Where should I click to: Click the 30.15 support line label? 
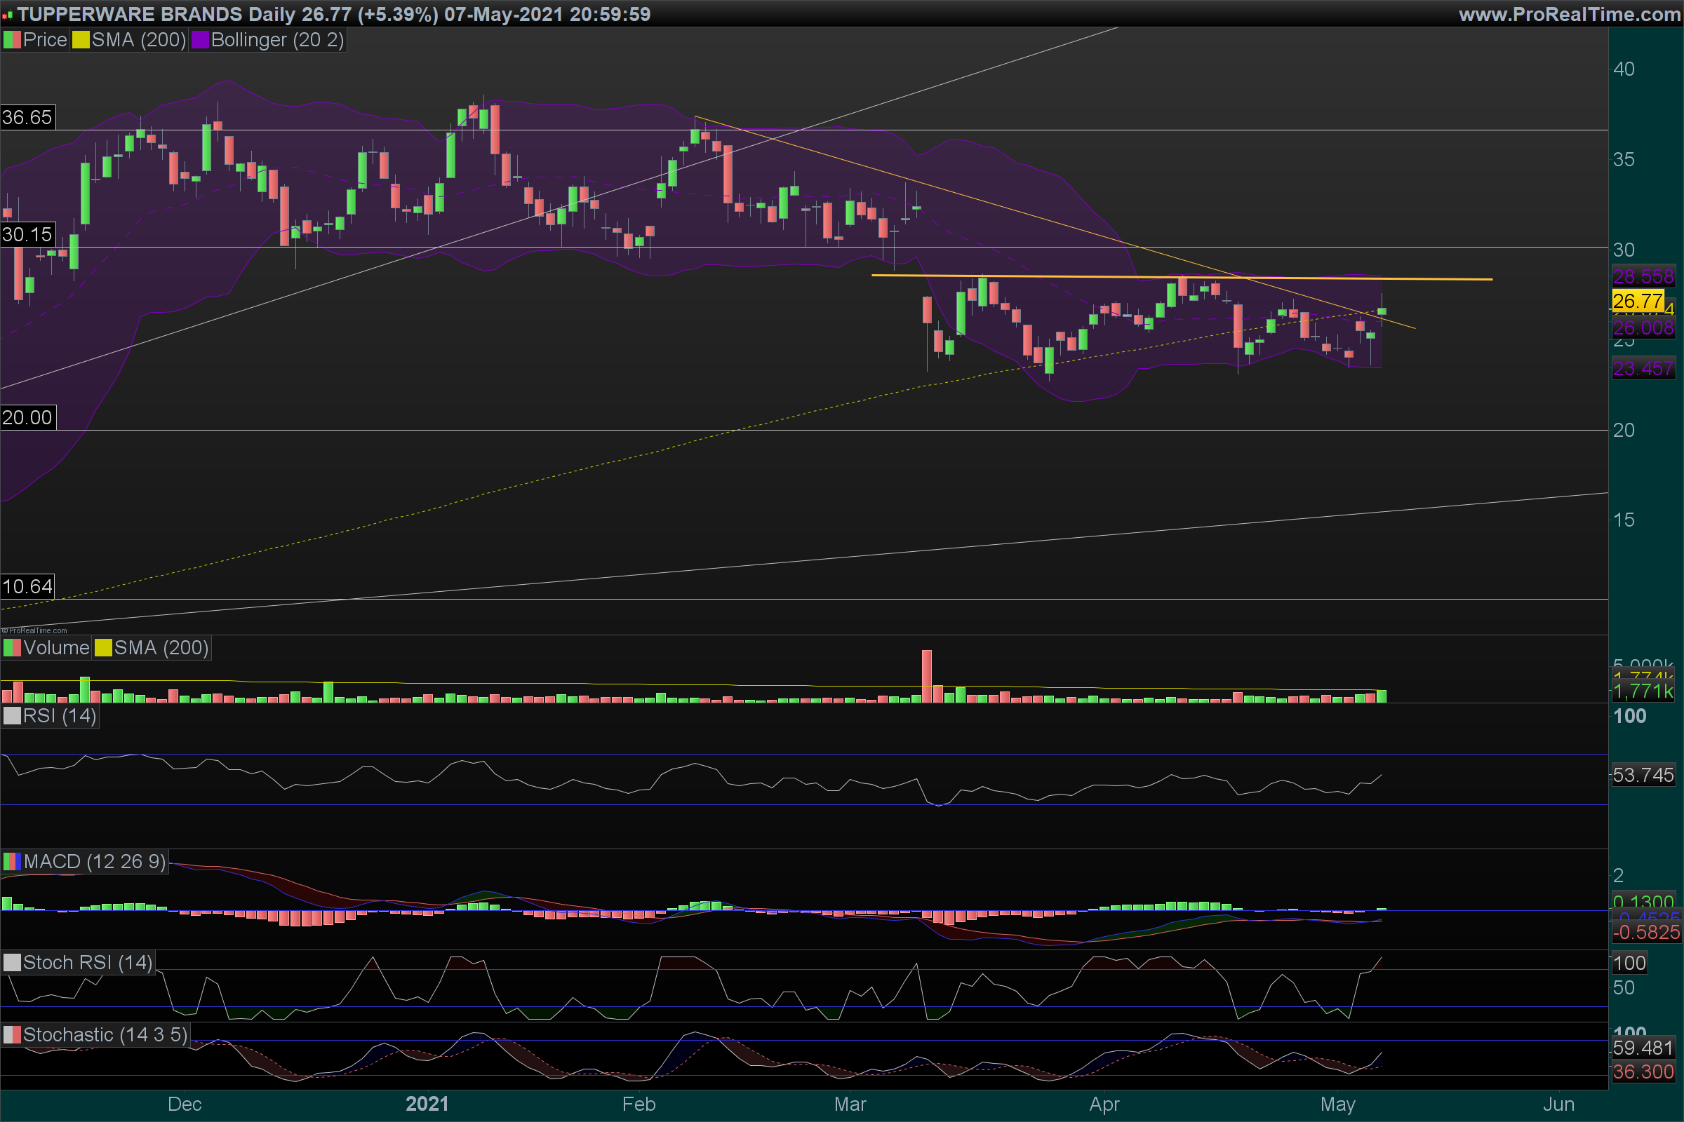point(27,235)
